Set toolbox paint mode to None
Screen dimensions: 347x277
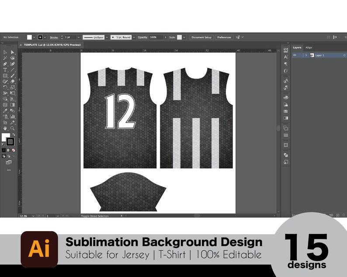tap(14, 150)
